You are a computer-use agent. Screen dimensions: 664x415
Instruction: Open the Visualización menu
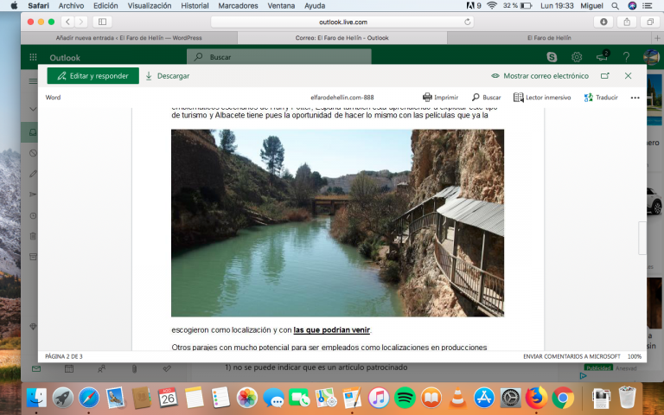[x=150, y=5]
